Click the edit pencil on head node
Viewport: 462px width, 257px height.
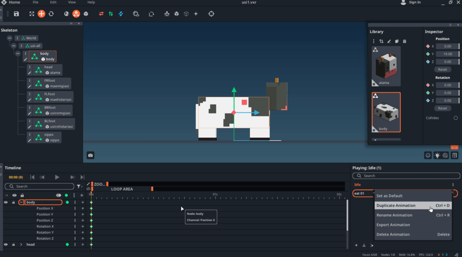(30, 73)
